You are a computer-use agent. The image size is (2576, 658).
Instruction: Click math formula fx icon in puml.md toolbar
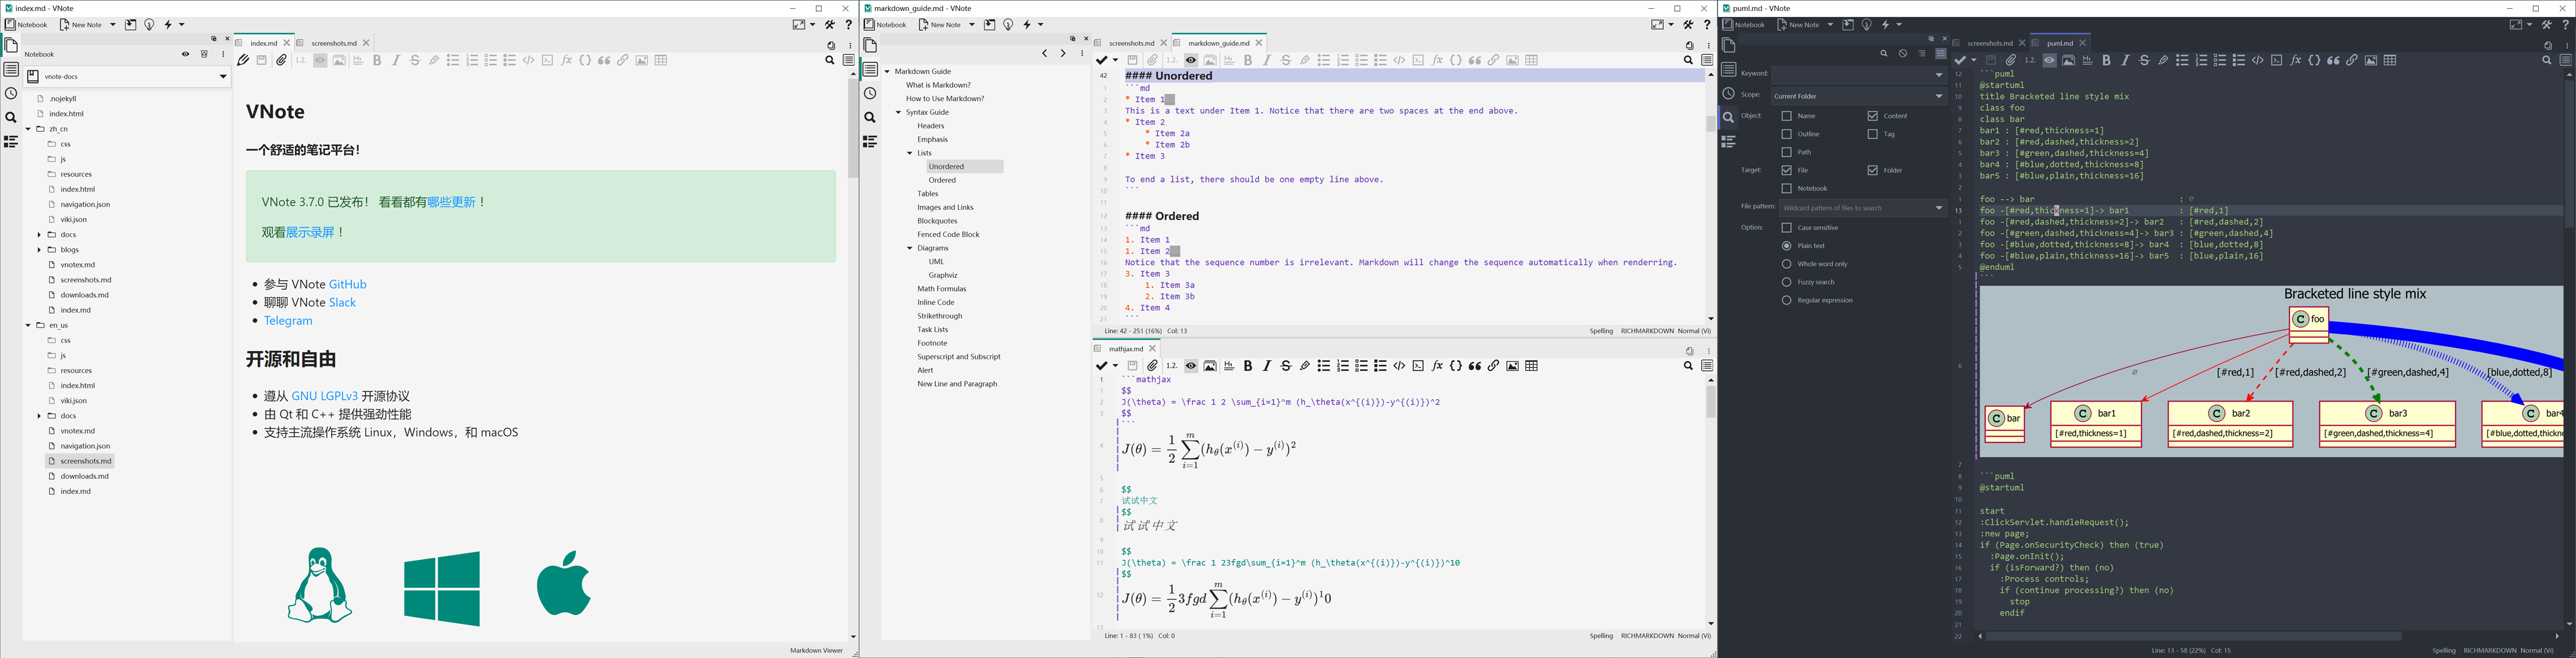pyautogui.click(x=2296, y=60)
